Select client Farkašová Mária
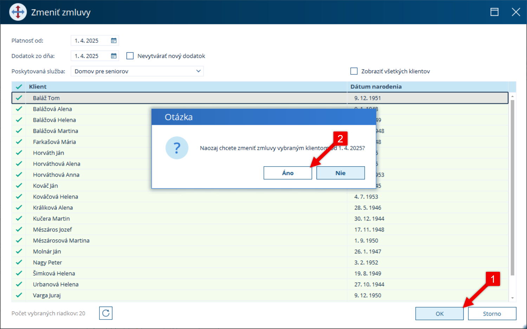 [x=54, y=142]
